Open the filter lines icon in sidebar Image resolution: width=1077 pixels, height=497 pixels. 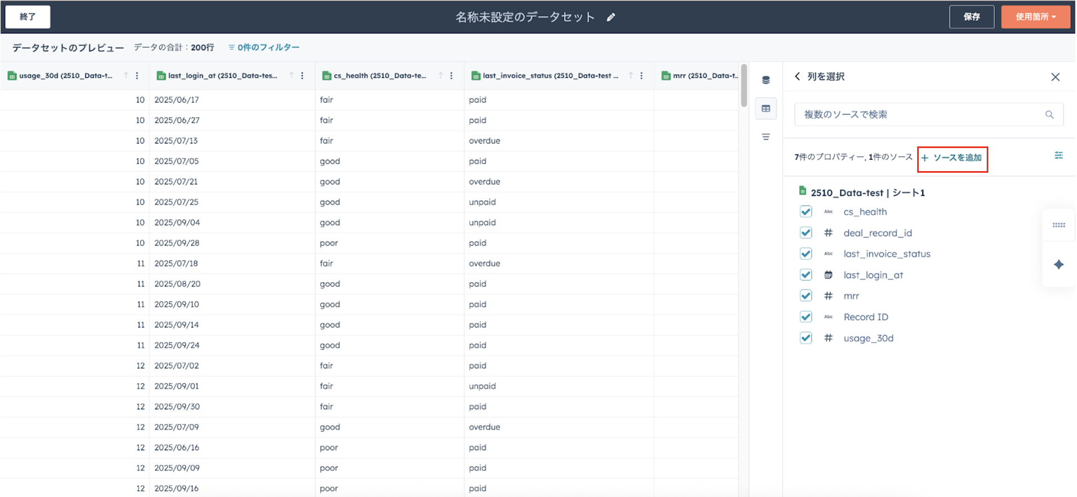point(766,137)
